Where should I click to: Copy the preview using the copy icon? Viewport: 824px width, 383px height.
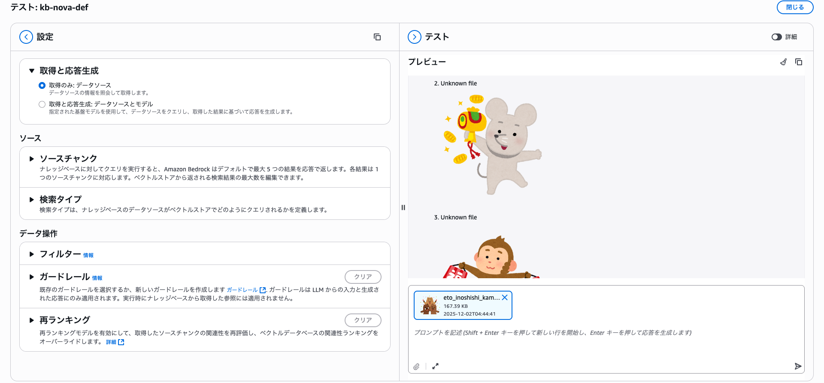(799, 62)
